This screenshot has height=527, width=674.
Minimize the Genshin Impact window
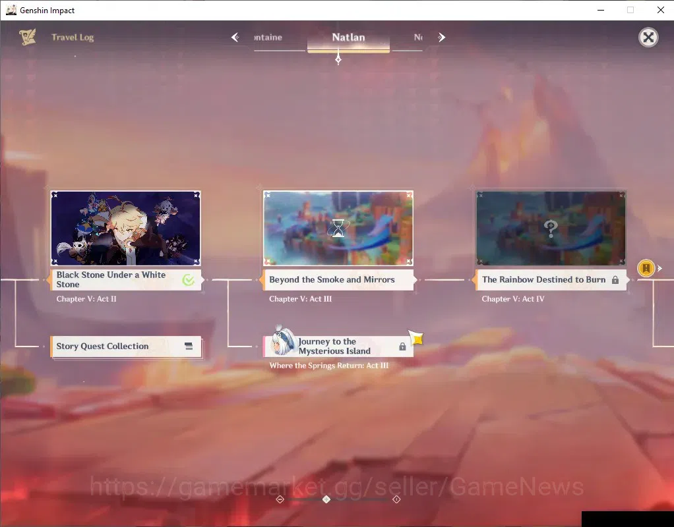coord(601,10)
